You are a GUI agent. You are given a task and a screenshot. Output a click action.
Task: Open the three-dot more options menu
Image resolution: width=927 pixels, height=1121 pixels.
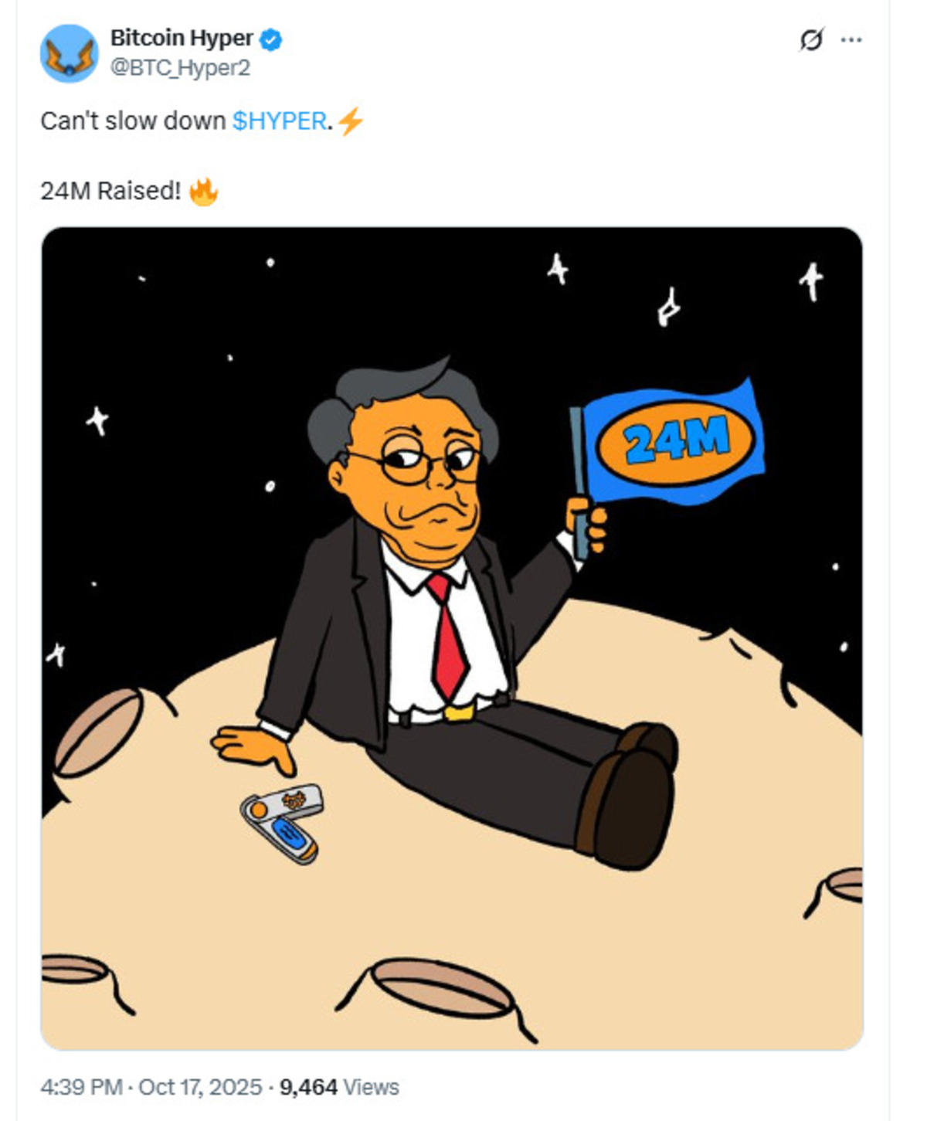point(851,39)
